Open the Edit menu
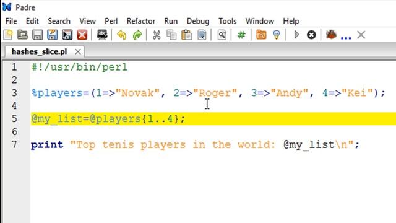This screenshot has height=223, width=396. point(32,21)
